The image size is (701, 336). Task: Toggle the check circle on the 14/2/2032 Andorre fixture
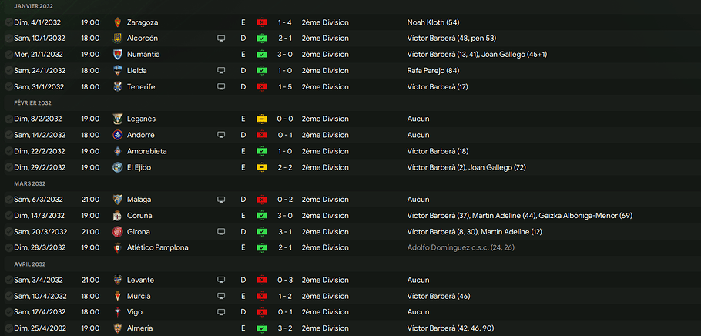pos(8,136)
